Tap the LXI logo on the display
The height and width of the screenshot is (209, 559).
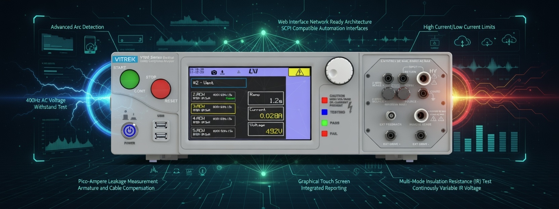click(253, 71)
